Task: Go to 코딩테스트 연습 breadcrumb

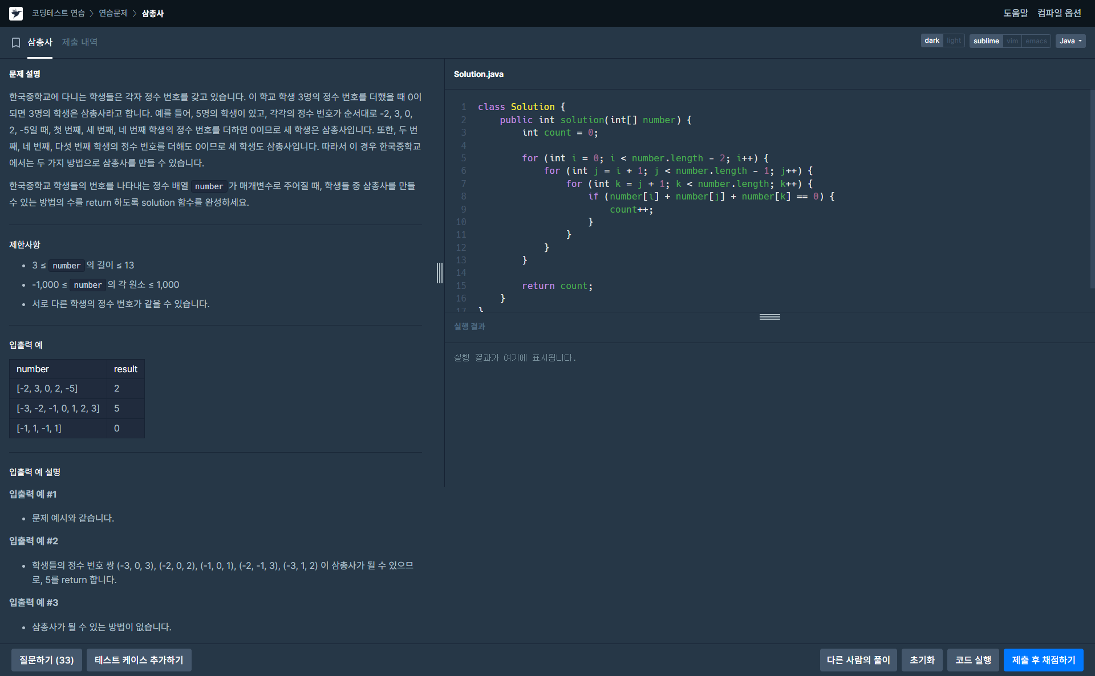Action: 58,13
